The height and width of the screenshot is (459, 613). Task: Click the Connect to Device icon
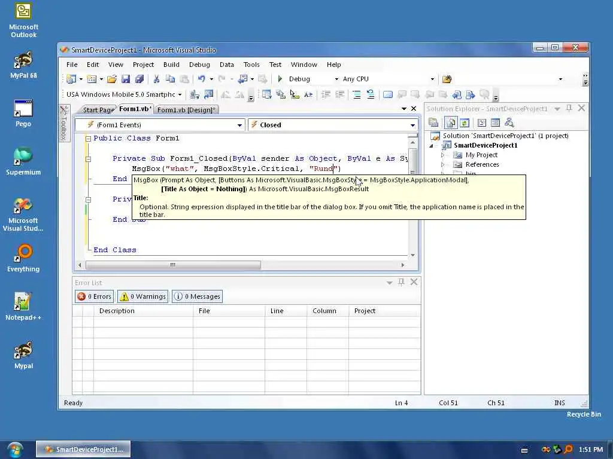click(x=195, y=94)
